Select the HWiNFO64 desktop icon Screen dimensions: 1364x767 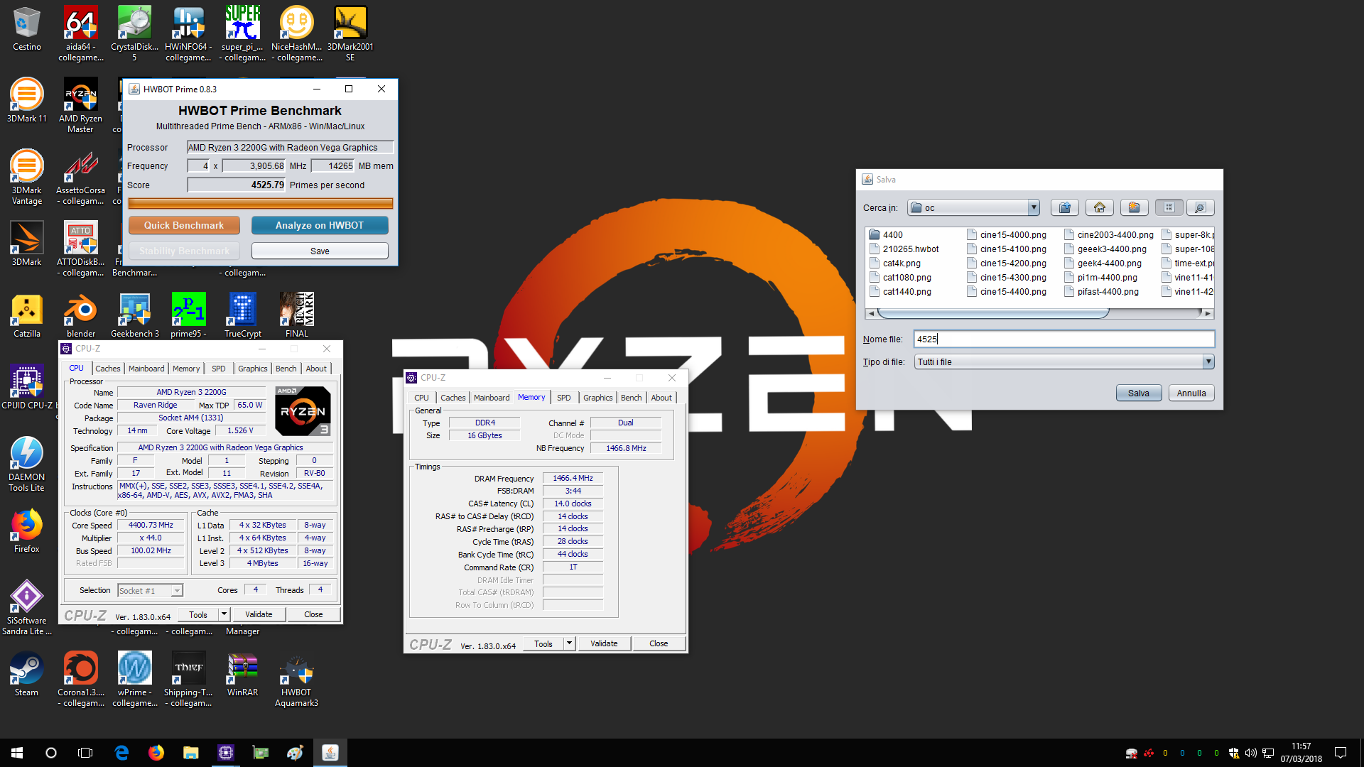(x=188, y=33)
